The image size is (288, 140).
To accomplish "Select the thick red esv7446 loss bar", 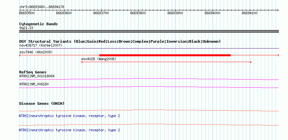I will pyautogui.click(x=165, y=55).
